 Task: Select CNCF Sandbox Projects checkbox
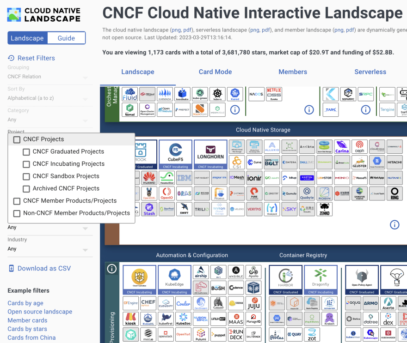click(x=26, y=176)
